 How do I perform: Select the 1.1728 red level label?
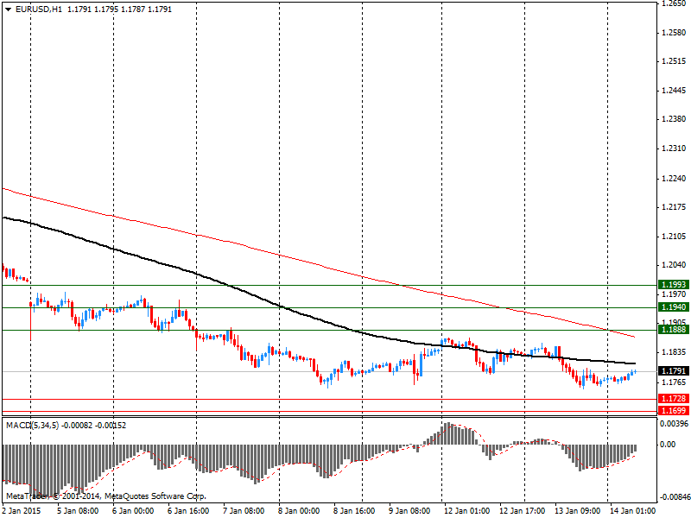pyautogui.click(x=674, y=399)
